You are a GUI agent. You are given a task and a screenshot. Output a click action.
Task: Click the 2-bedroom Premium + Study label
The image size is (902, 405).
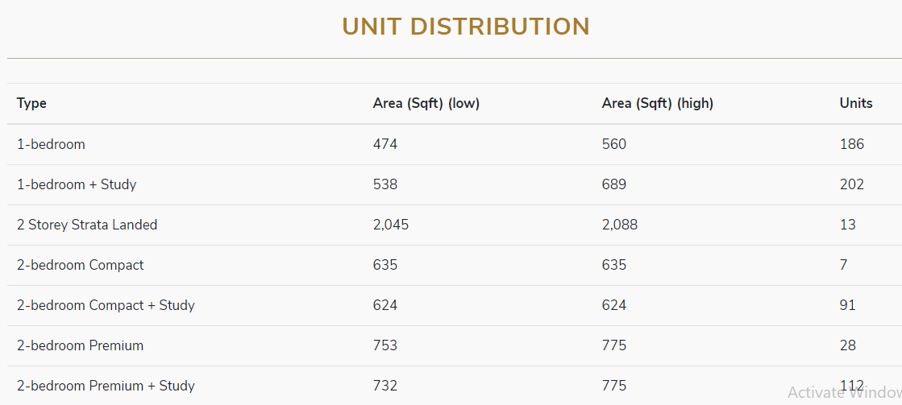point(106,386)
